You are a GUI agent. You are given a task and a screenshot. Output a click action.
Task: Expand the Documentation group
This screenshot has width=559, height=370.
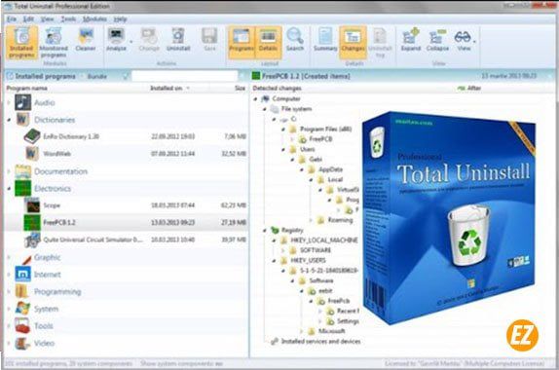(9, 171)
